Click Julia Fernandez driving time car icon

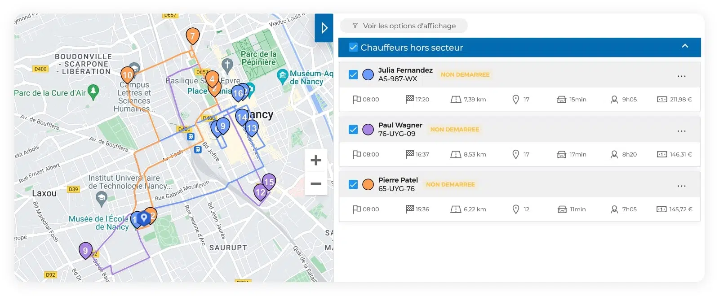(562, 100)
